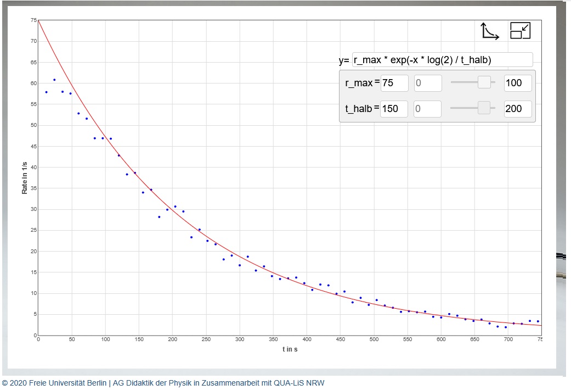Edit the y= formula input field
The height and width of the screenshot is (390, 571).
pos(442,60)
